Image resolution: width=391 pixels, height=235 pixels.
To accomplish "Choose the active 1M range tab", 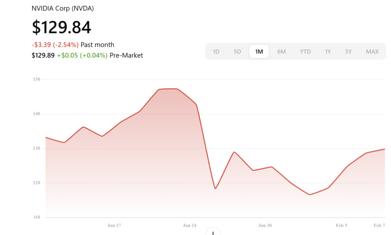I will point(259,52).
